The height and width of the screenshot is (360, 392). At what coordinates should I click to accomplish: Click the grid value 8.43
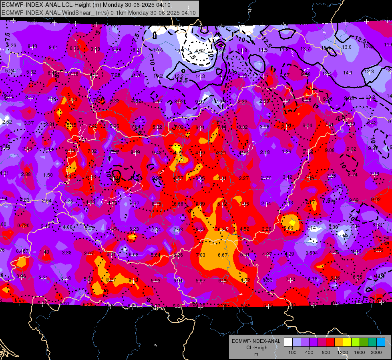pos(32,46)
